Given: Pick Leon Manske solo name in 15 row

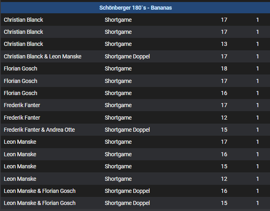Looking at the screenshot, I should click(20, 166).
